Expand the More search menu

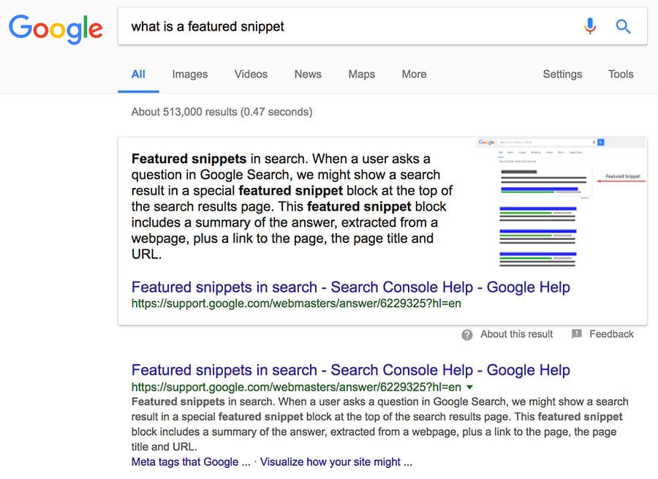(x=415, y=75)
